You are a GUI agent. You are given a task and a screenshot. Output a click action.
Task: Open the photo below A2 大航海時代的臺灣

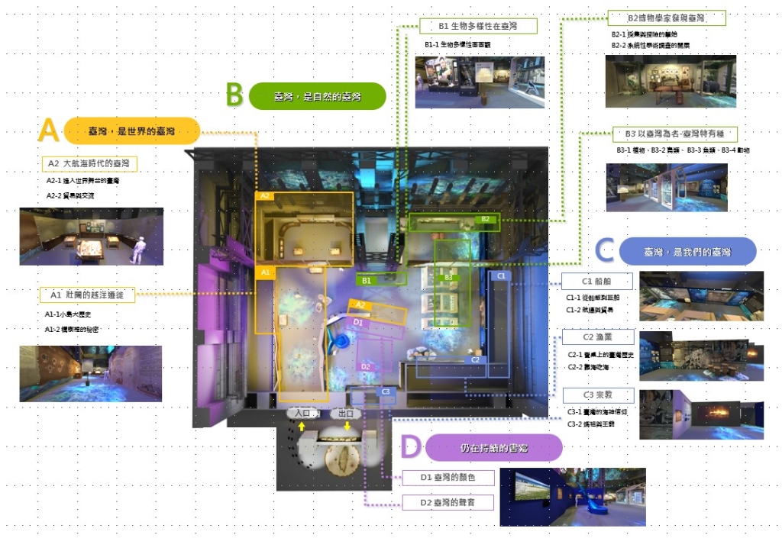coord(91,236)
